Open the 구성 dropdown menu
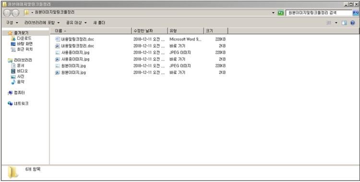This screenshot has height=182, width=360. coord(12,23)
